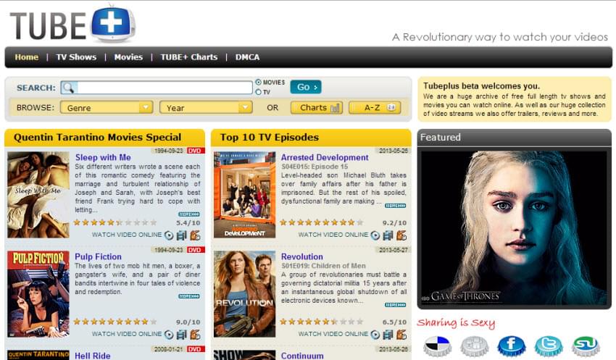This screenshot has height=360, width=616.
Task: Open the TV Shows menu item
Action: click(76, 57)
